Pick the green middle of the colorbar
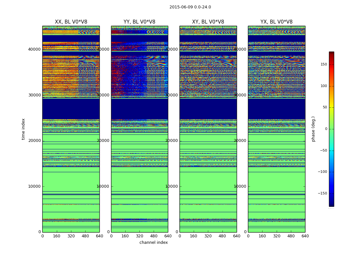Screen dimensions: 339x258 point(331,129)
